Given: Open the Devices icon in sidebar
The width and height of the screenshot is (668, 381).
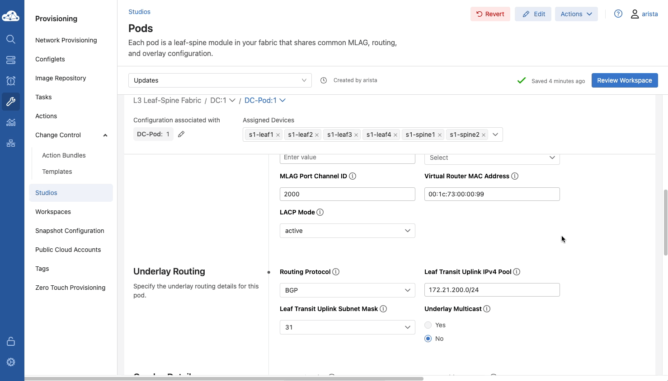Looking at the screenshot, I should pos(11,60).
